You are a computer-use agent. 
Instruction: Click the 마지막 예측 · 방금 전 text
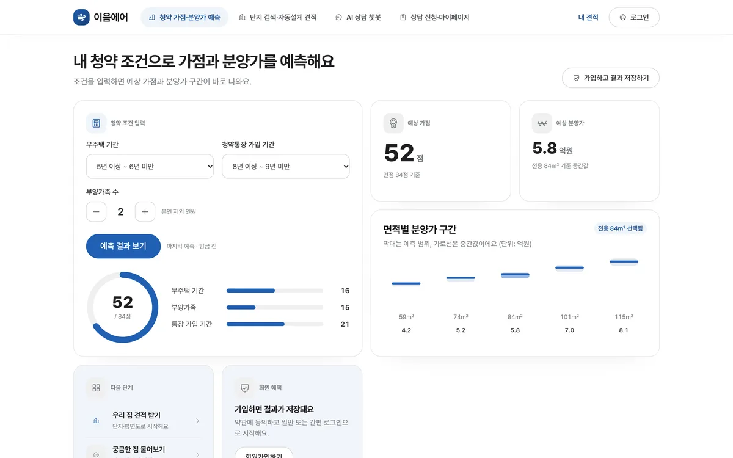(x=191, y=246)
